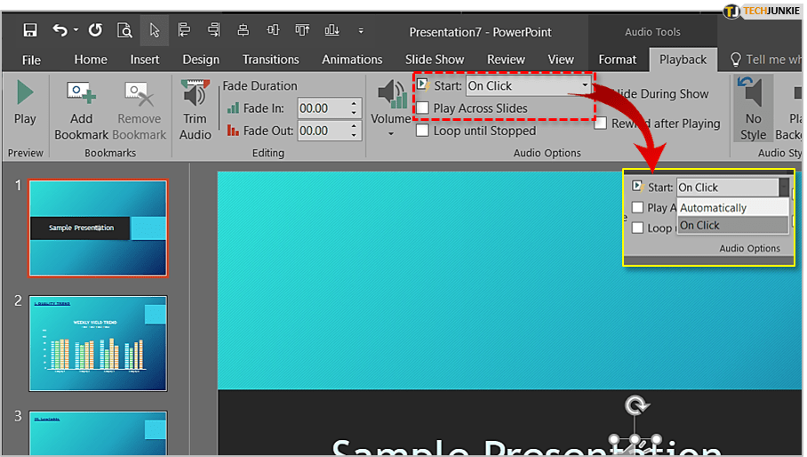This screenshot has width=807, height=457.
Task: Select the slide 2 thumbnail with chart
Action: pos(98,343)
